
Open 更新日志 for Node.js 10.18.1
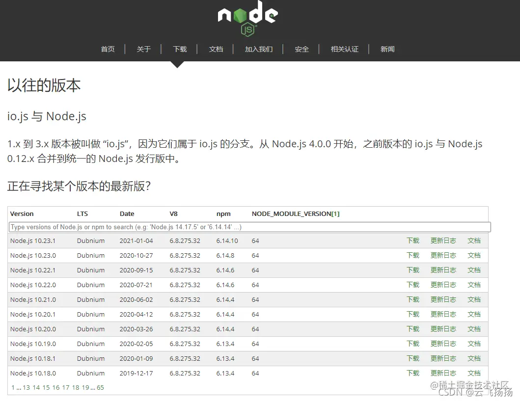[443, 358]
